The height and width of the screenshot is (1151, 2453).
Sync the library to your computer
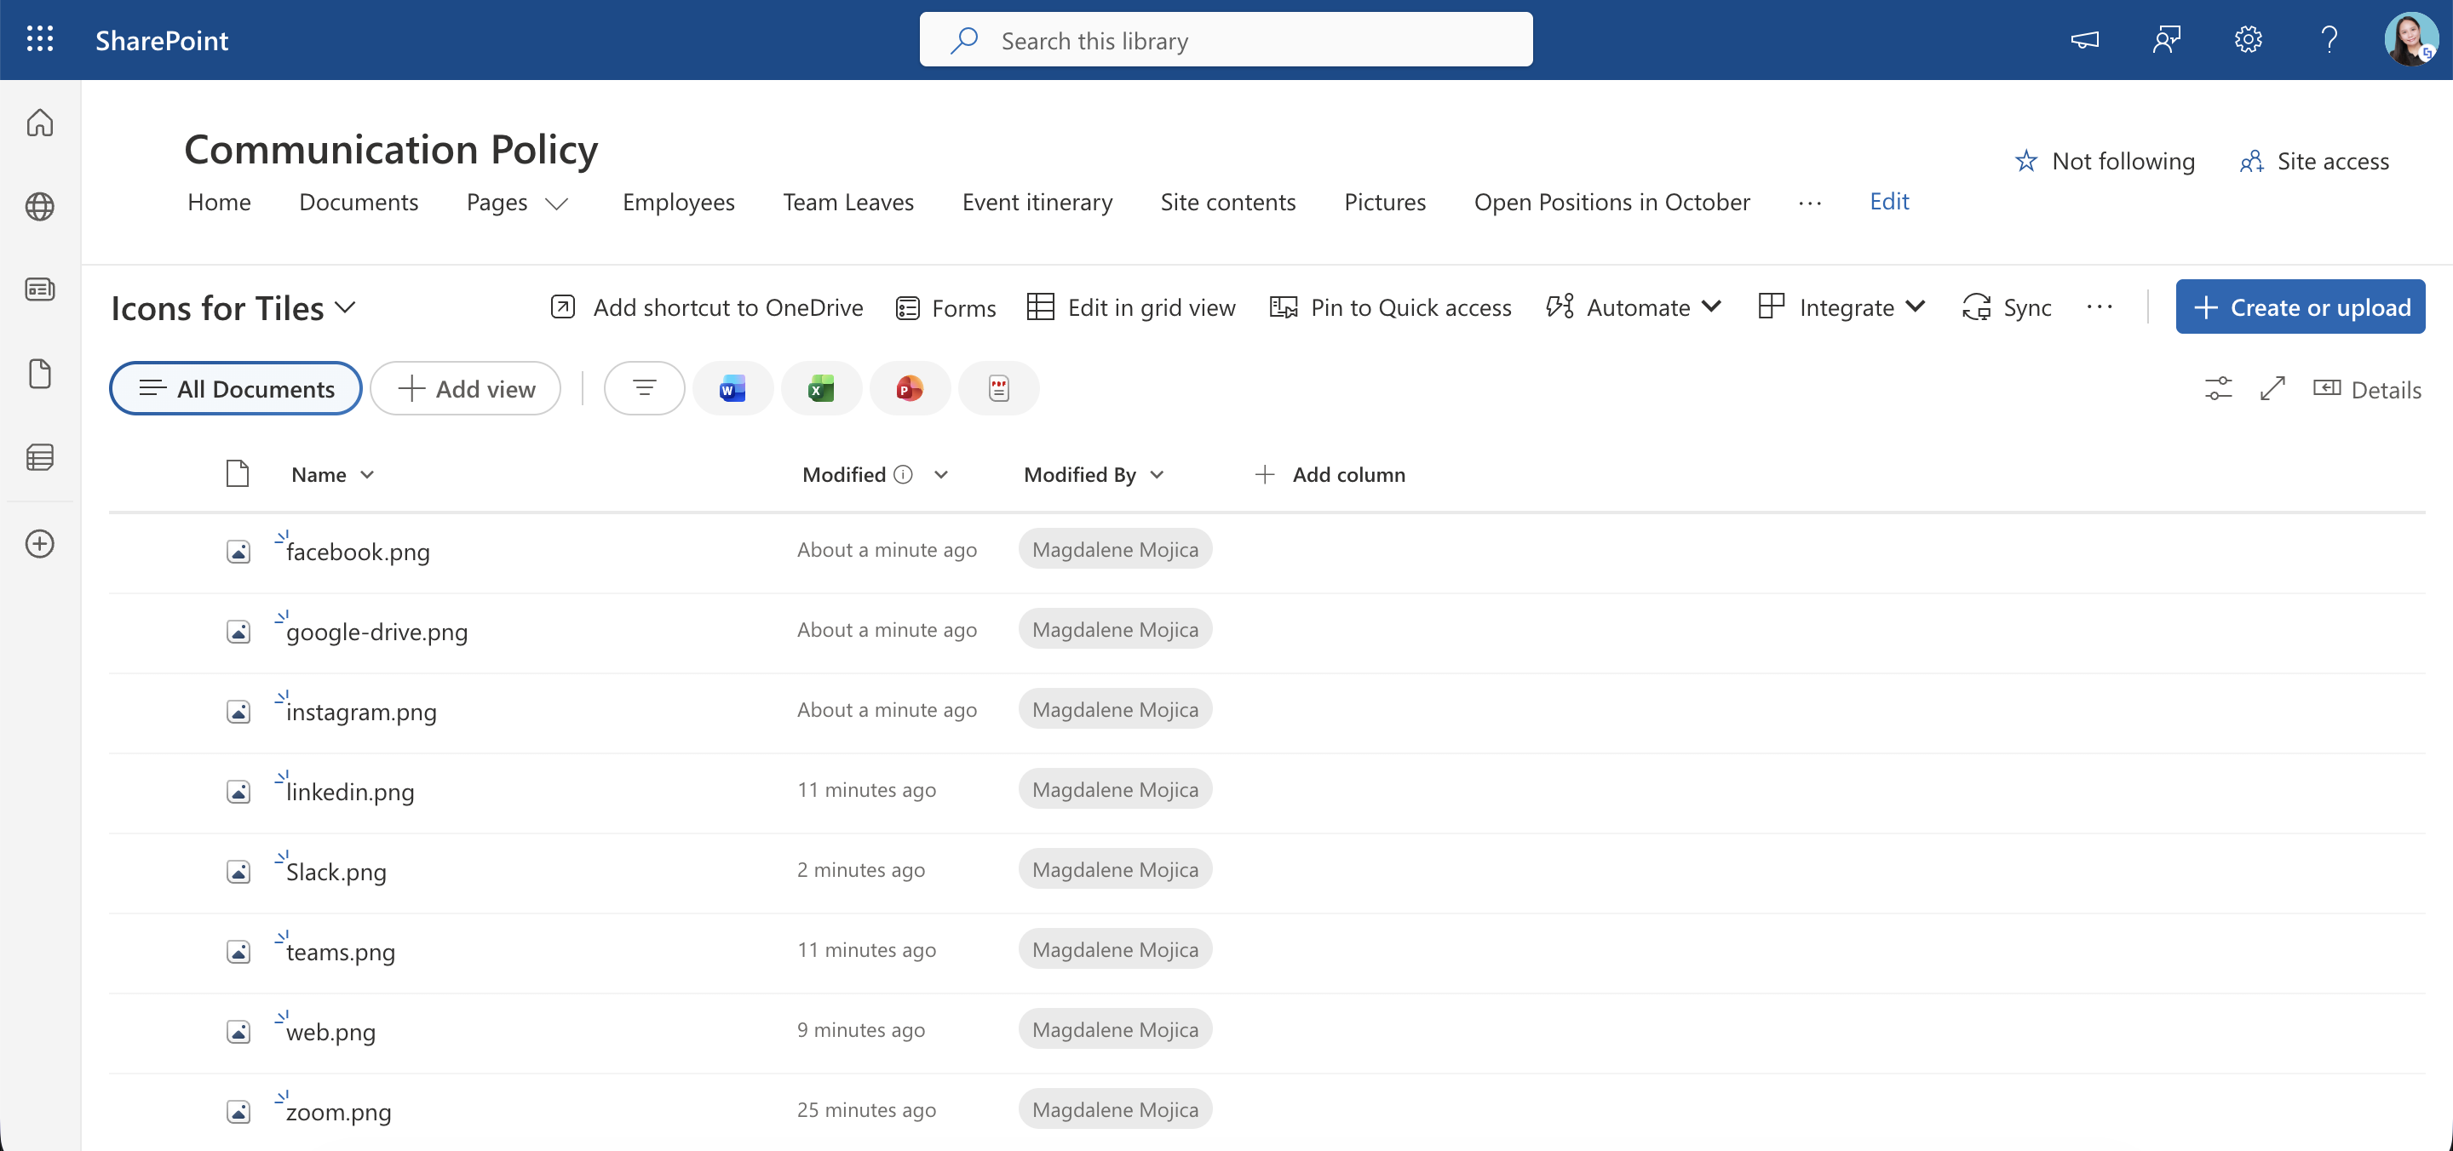coord(2008,306)
